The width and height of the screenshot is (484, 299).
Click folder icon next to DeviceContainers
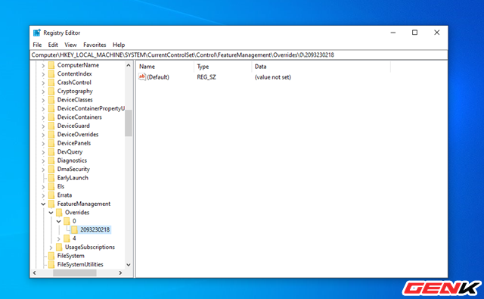click(51, 117)
